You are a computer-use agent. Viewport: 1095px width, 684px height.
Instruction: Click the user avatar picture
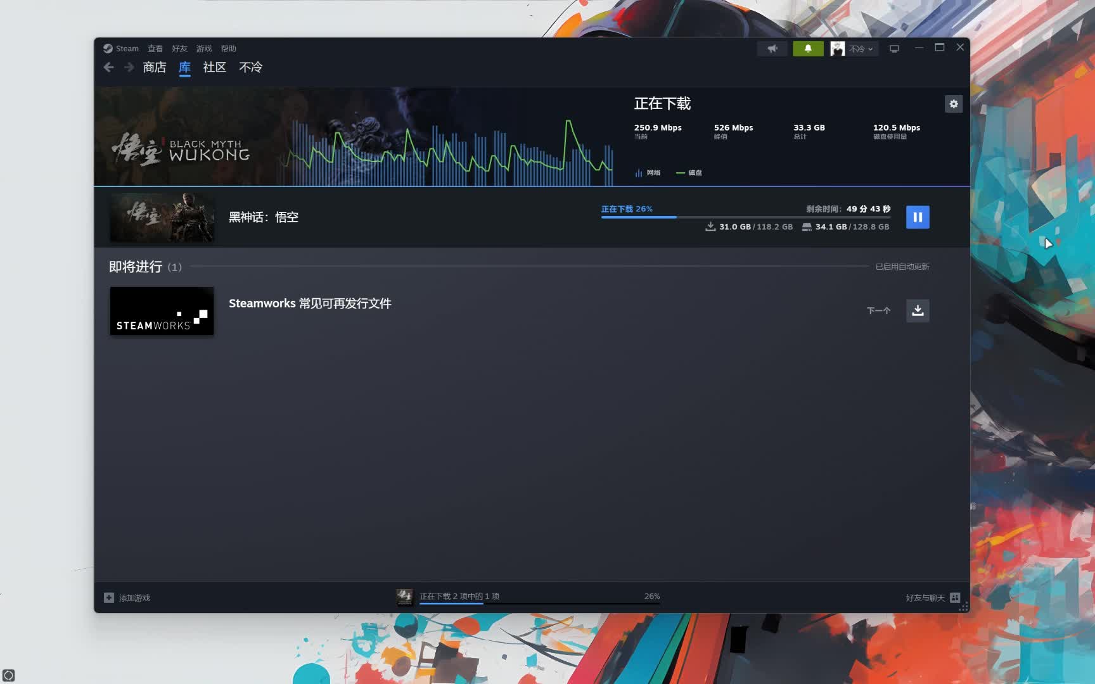(x=837, y=49)
